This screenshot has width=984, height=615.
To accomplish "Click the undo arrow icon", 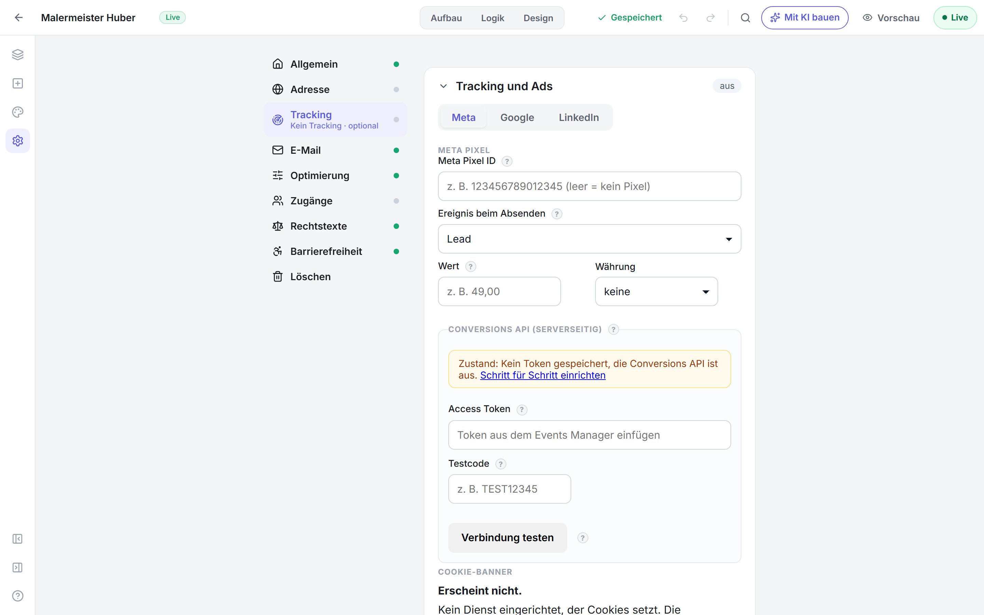I will click(684, 17).
